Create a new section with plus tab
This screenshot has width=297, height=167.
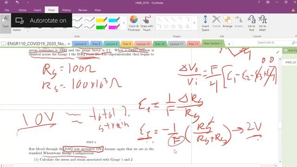[x=229, y=44]
